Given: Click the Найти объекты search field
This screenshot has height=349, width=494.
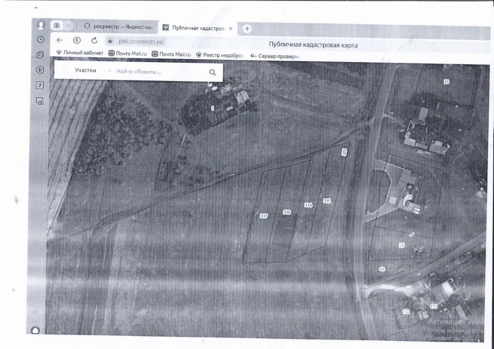Looking at the screenshot, I should 160,71.
